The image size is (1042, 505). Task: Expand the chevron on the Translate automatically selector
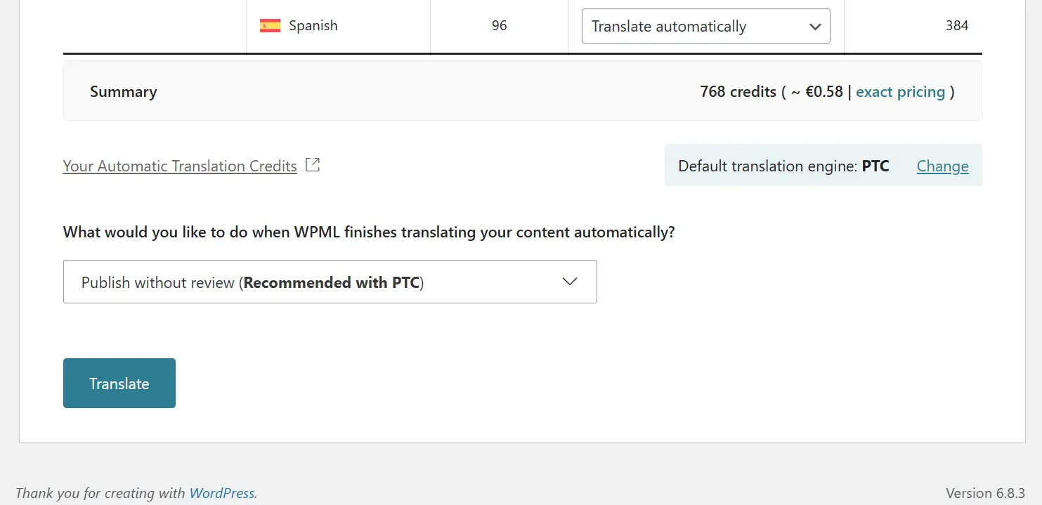(814, 26)
